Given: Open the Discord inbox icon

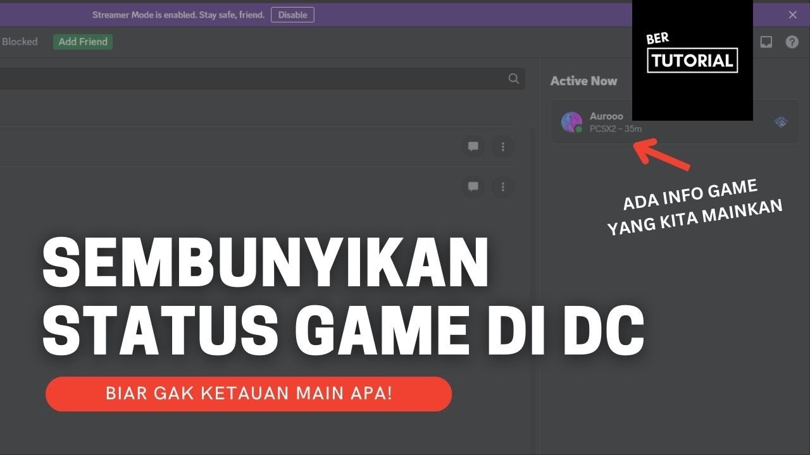Looking at the screenshot, I should [x=766, y=42].
